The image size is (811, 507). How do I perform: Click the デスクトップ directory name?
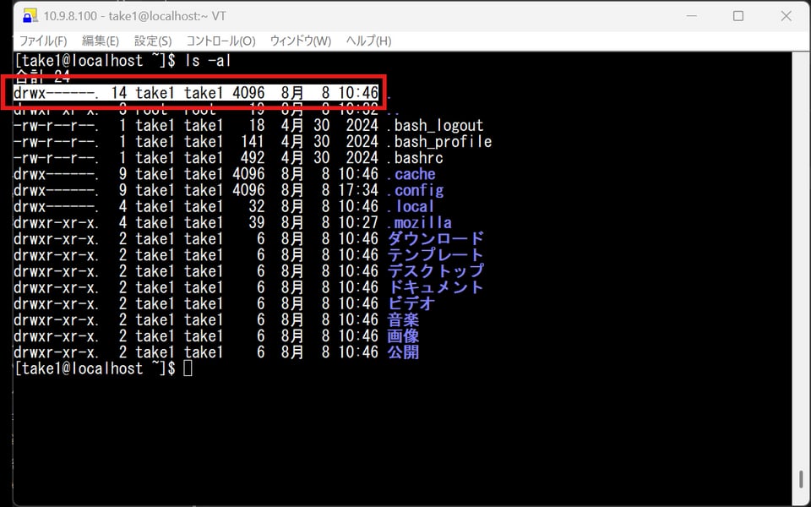436,271
